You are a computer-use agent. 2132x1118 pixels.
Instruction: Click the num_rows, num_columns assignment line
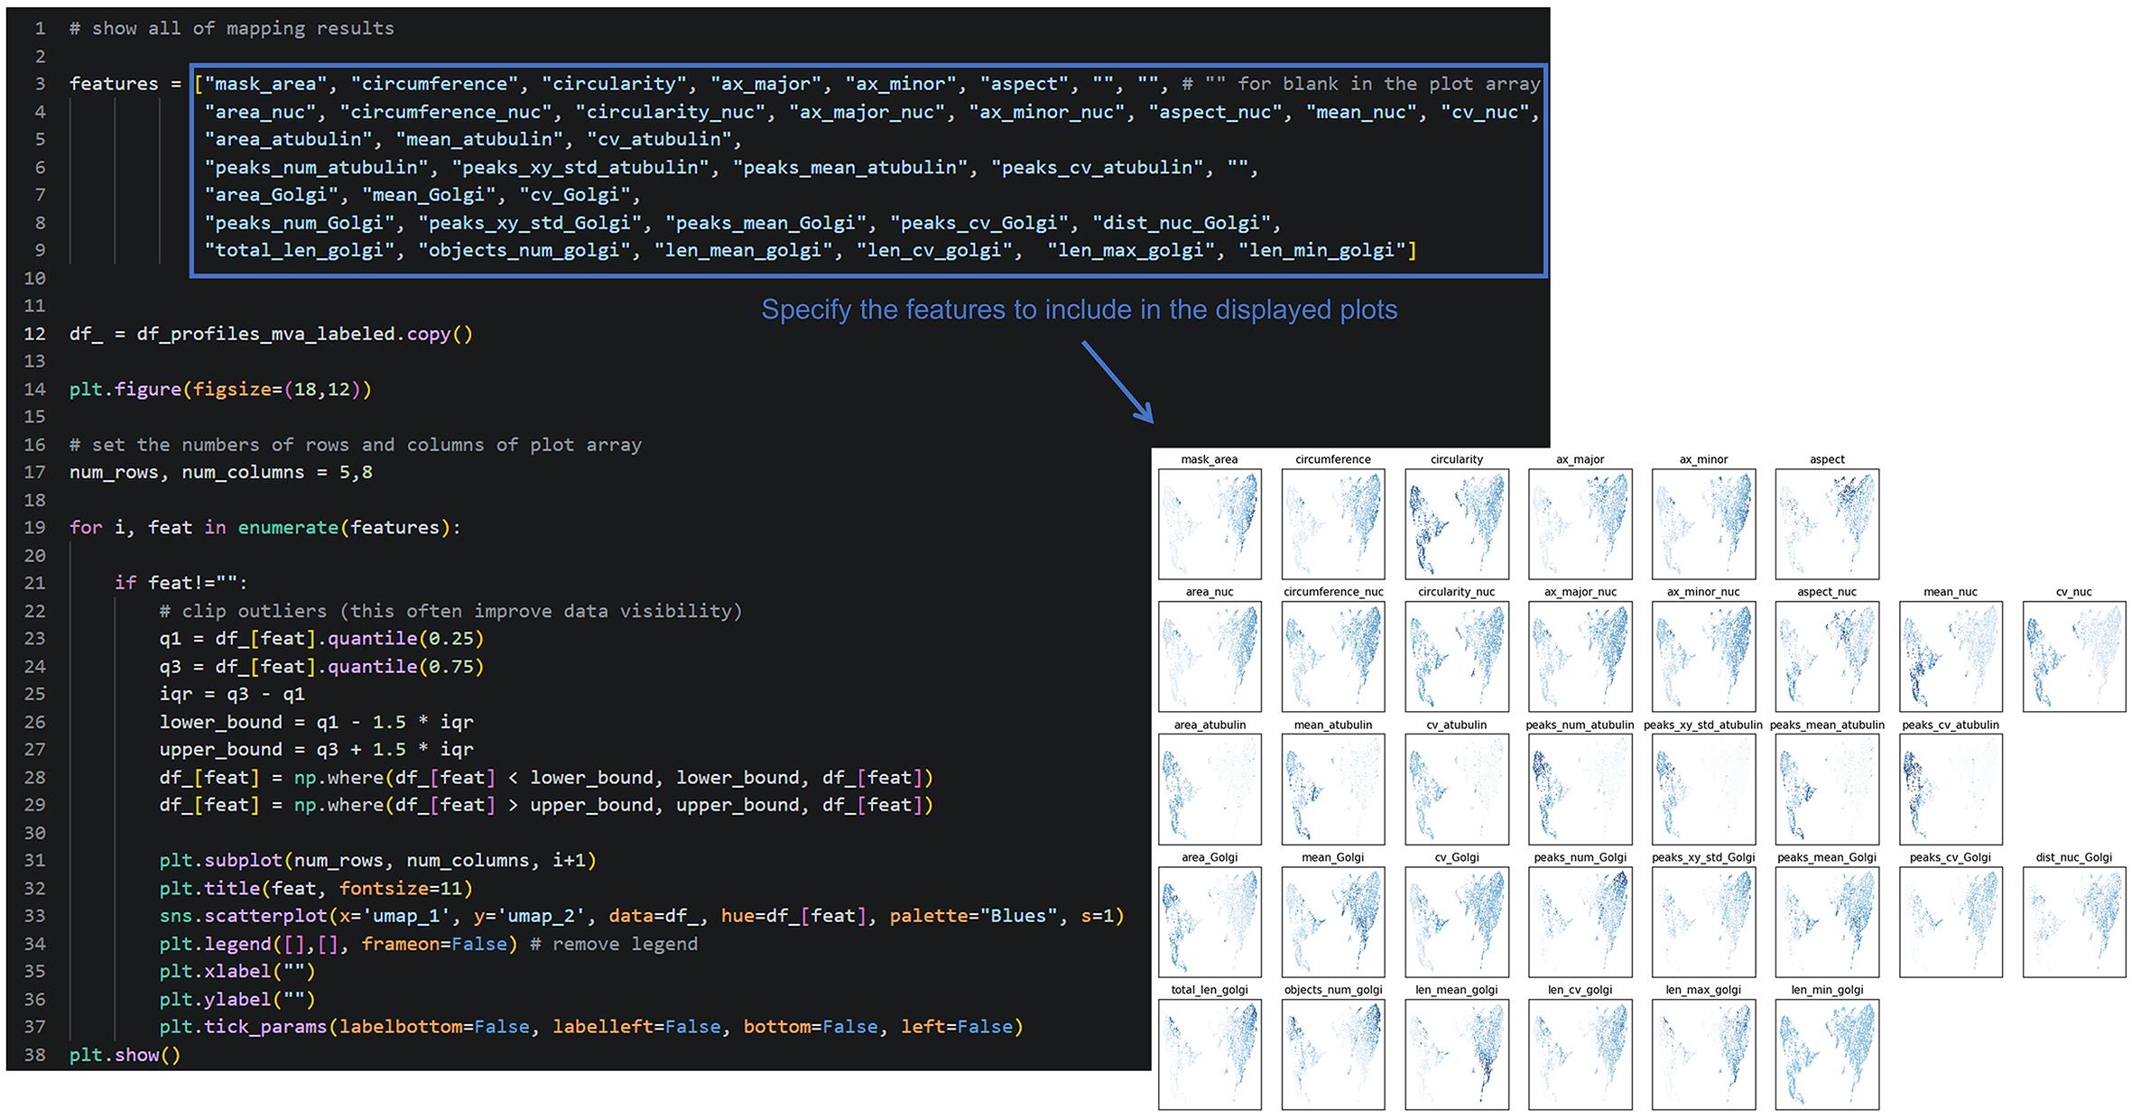[x=221, y=472]
